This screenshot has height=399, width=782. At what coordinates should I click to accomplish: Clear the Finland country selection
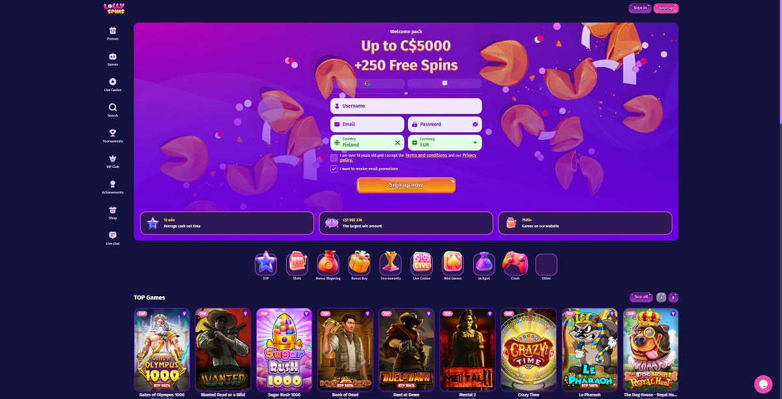[x=398, y=143]
